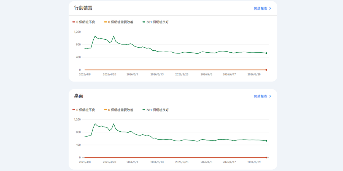343x171 pixels.
Task: Click the chevron arrow in 行動裝置 header
Action: tap(270, 8)
